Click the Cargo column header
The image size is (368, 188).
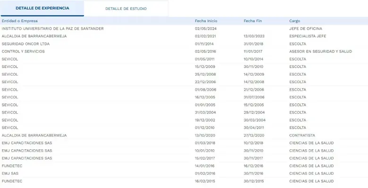[x=295, y=21]
